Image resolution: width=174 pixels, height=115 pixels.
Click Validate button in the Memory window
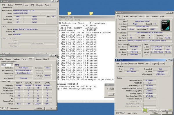[155, 113]
